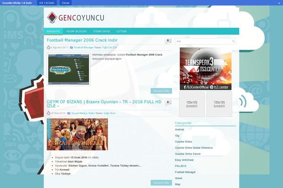Click Devamını Oku under Football Manager post
This screenshot has height=188, width=283.
[161, 91]
